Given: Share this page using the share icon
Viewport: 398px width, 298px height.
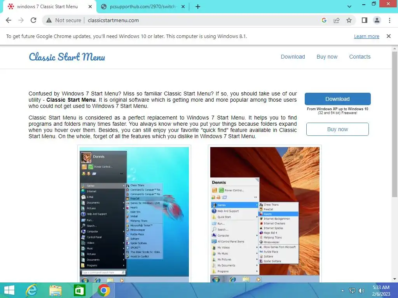Looking at the screenshot, I should 337,20.
